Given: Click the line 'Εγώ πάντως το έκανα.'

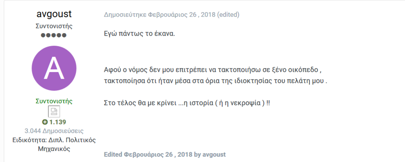Looking at the screenshot, I should [x=139, y=33].
